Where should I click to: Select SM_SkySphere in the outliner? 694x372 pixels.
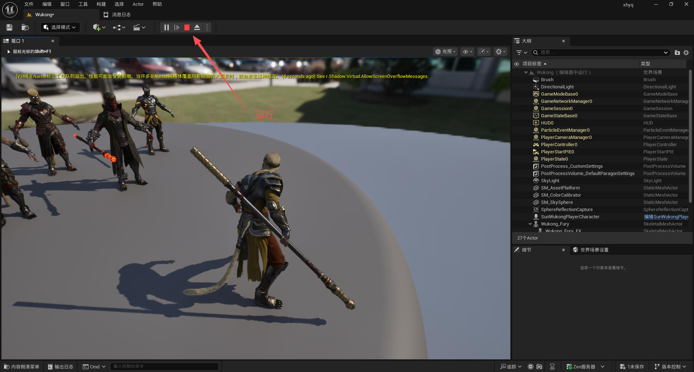point(601,202)
